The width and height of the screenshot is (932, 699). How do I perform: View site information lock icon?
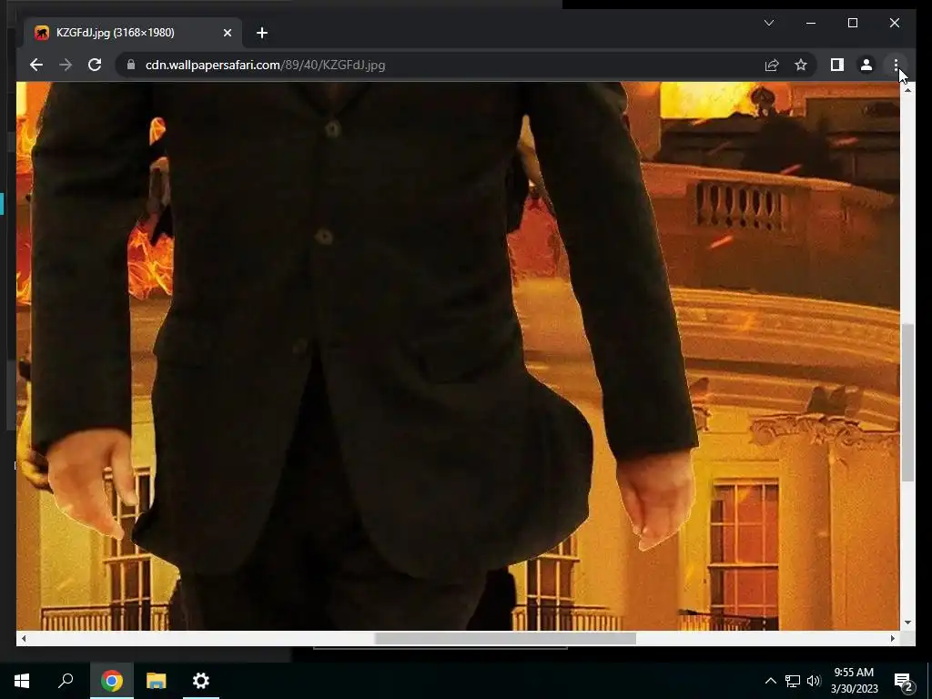pos(131,65)
